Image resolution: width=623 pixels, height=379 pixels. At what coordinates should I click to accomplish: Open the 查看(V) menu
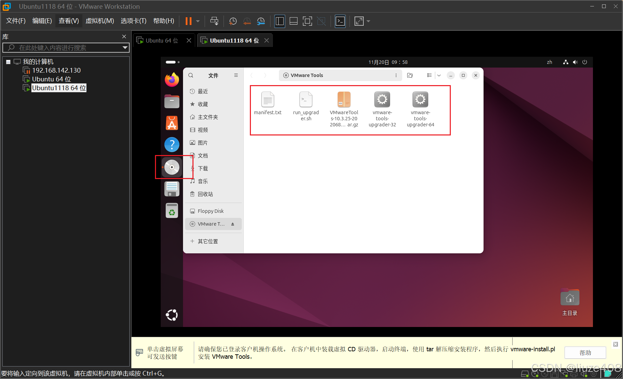tap(69, 21)
